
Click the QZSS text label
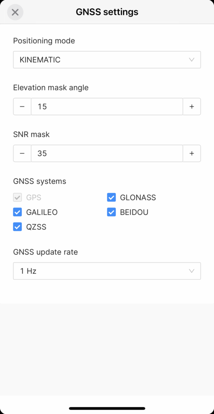coord(36,227)
